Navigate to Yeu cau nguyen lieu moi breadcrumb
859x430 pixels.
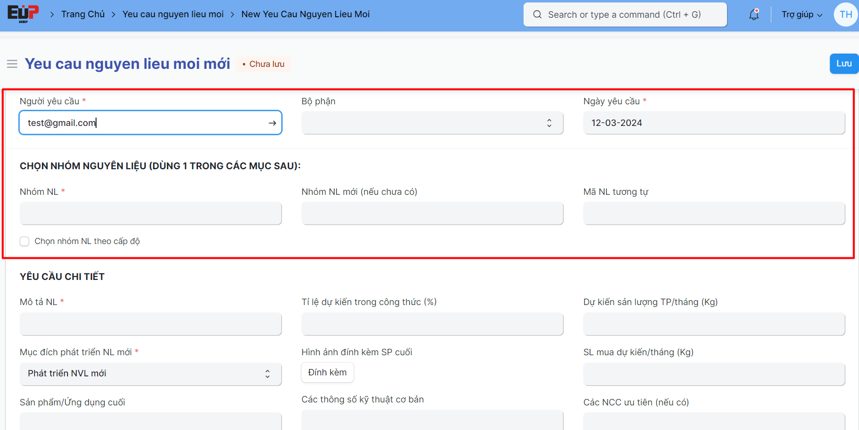(173, 14)
